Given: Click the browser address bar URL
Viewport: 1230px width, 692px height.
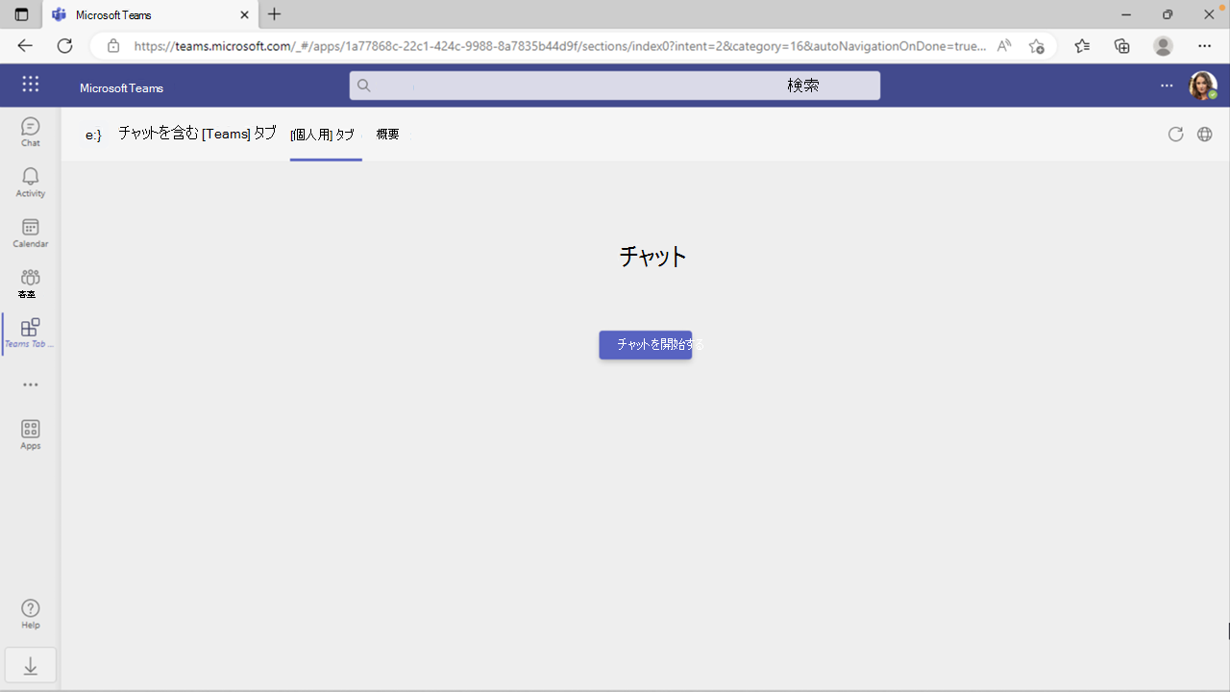Looking at the screenshot, I should point(559,46).
